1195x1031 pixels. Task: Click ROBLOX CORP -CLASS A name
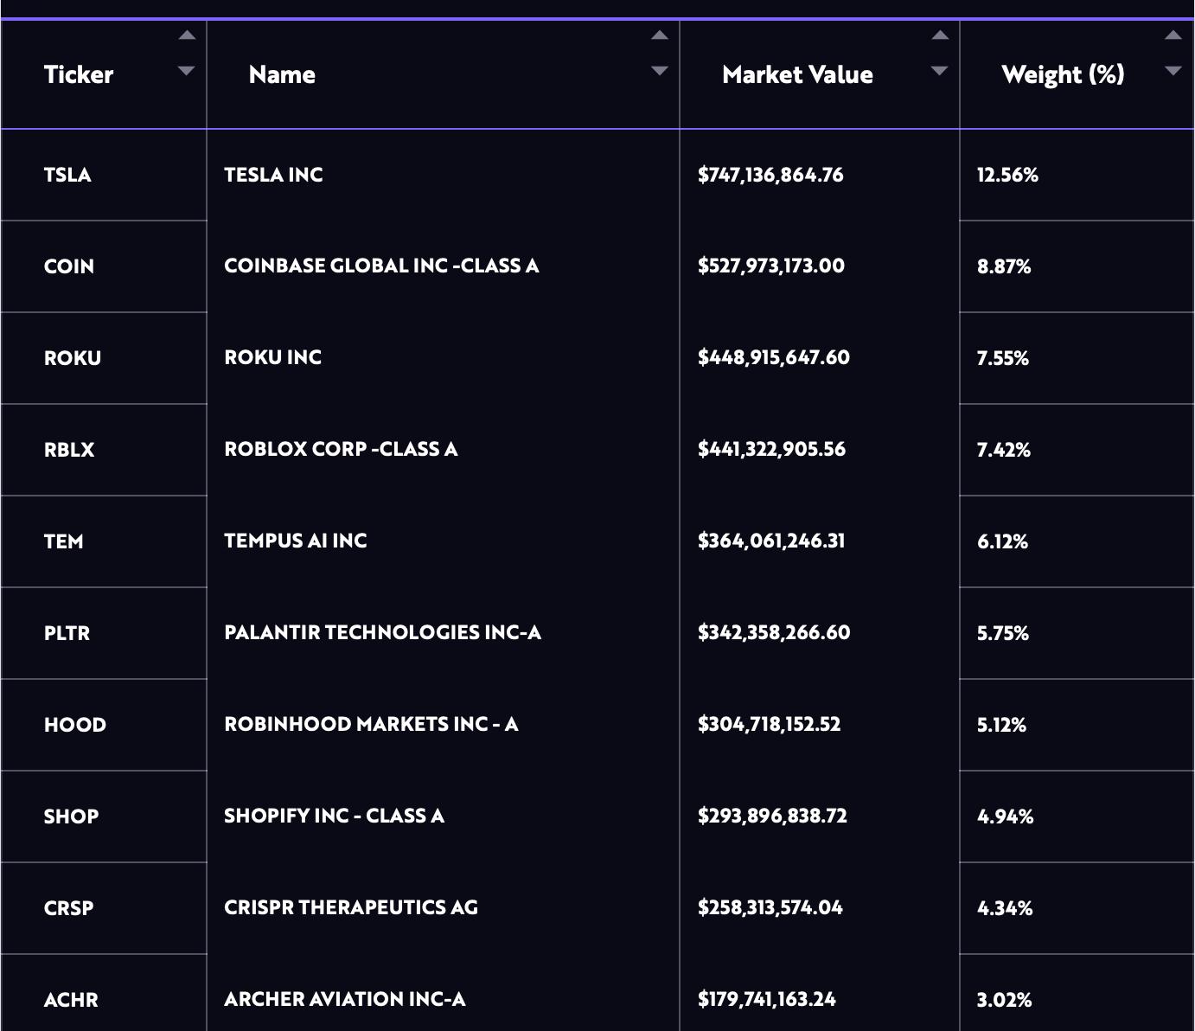(x=341, y=449)
